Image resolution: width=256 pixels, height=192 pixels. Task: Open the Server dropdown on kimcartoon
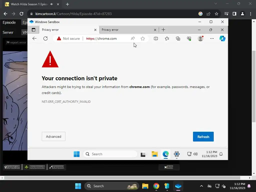click(24, 32)
